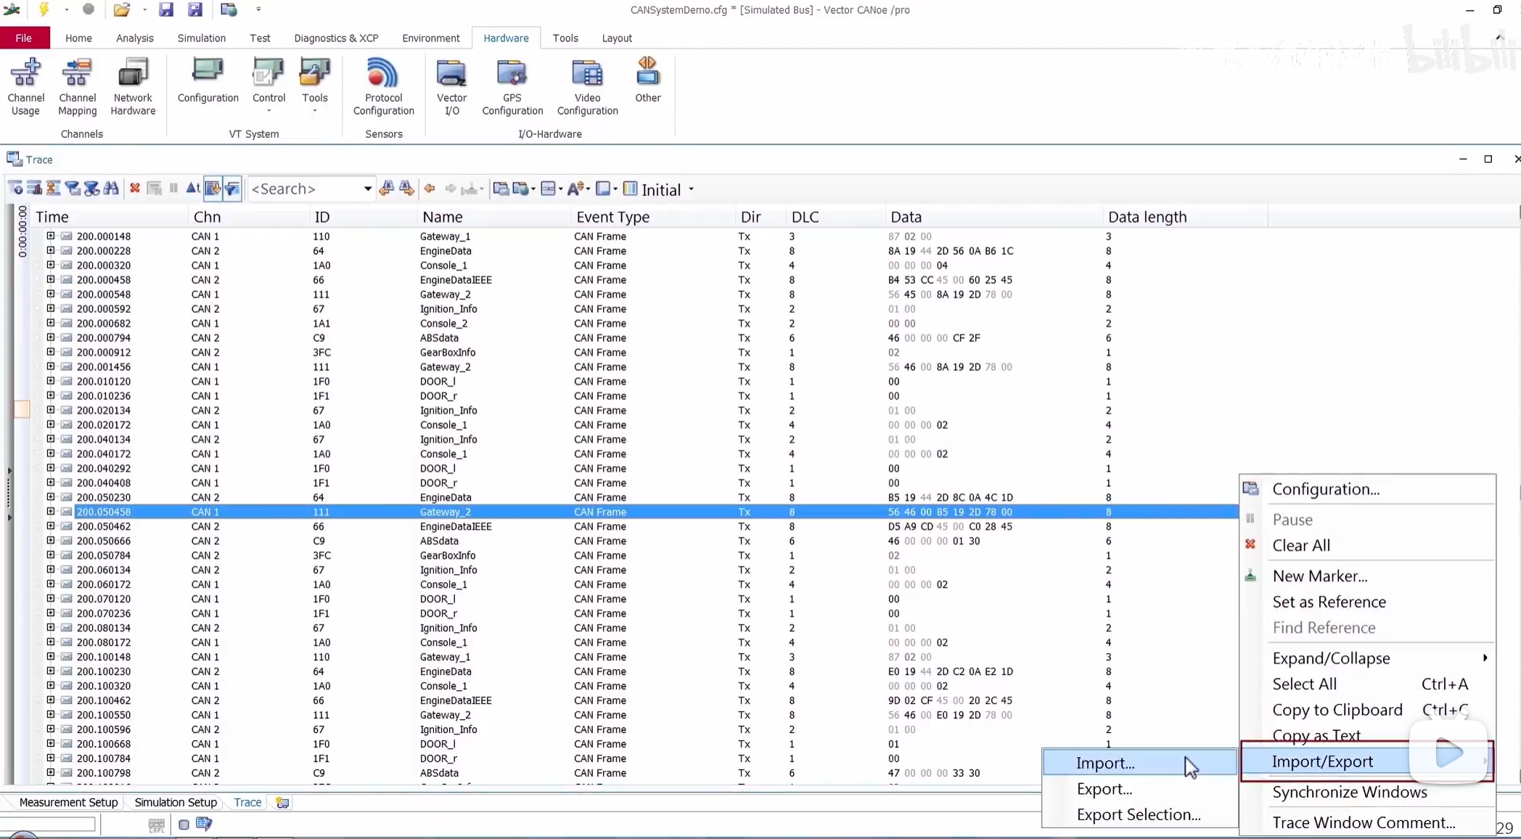The image size is (1521, 839).
Task: Toggle the highlighted scroll mode button
Action: 213,189
